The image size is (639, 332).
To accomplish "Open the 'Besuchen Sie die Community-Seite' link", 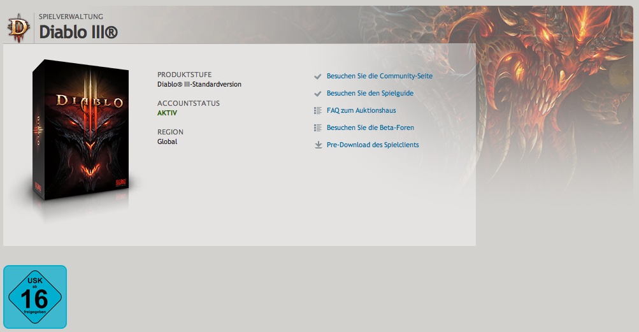I will 380,76.
